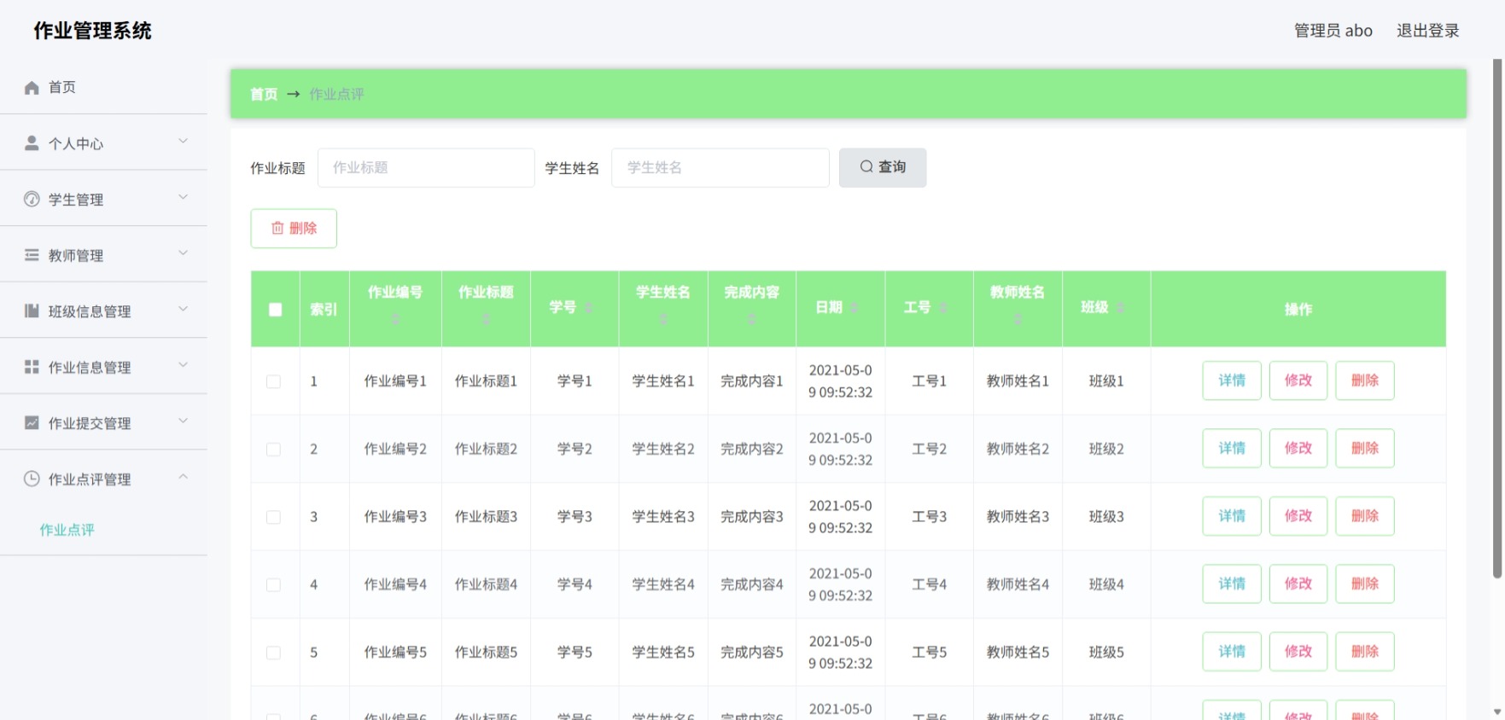Open 详情 for 作业编号1 row
Image resolution: width=1505 pixels, height=720 pixels.
click(x=1232, y=380)
